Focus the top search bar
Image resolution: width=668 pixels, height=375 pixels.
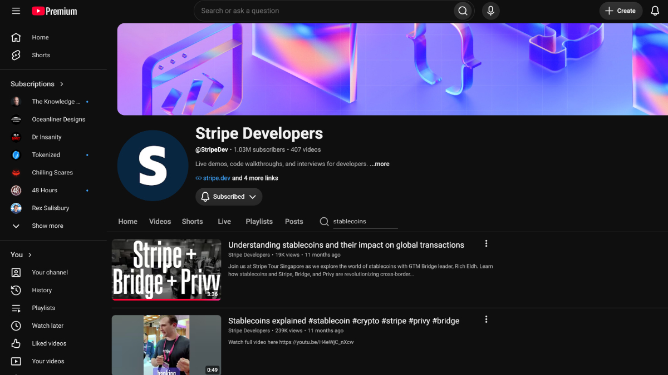[323, 11]
